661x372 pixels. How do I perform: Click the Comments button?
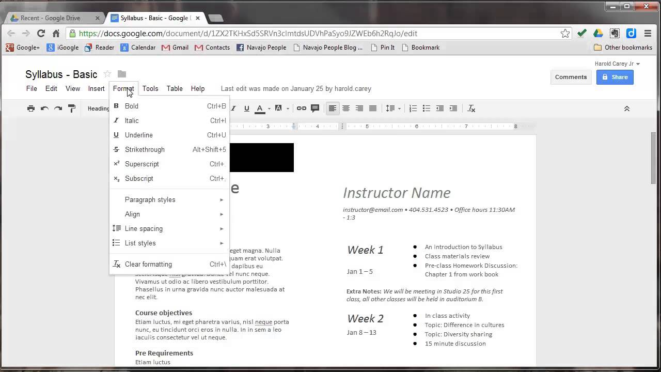coord(571,77)
